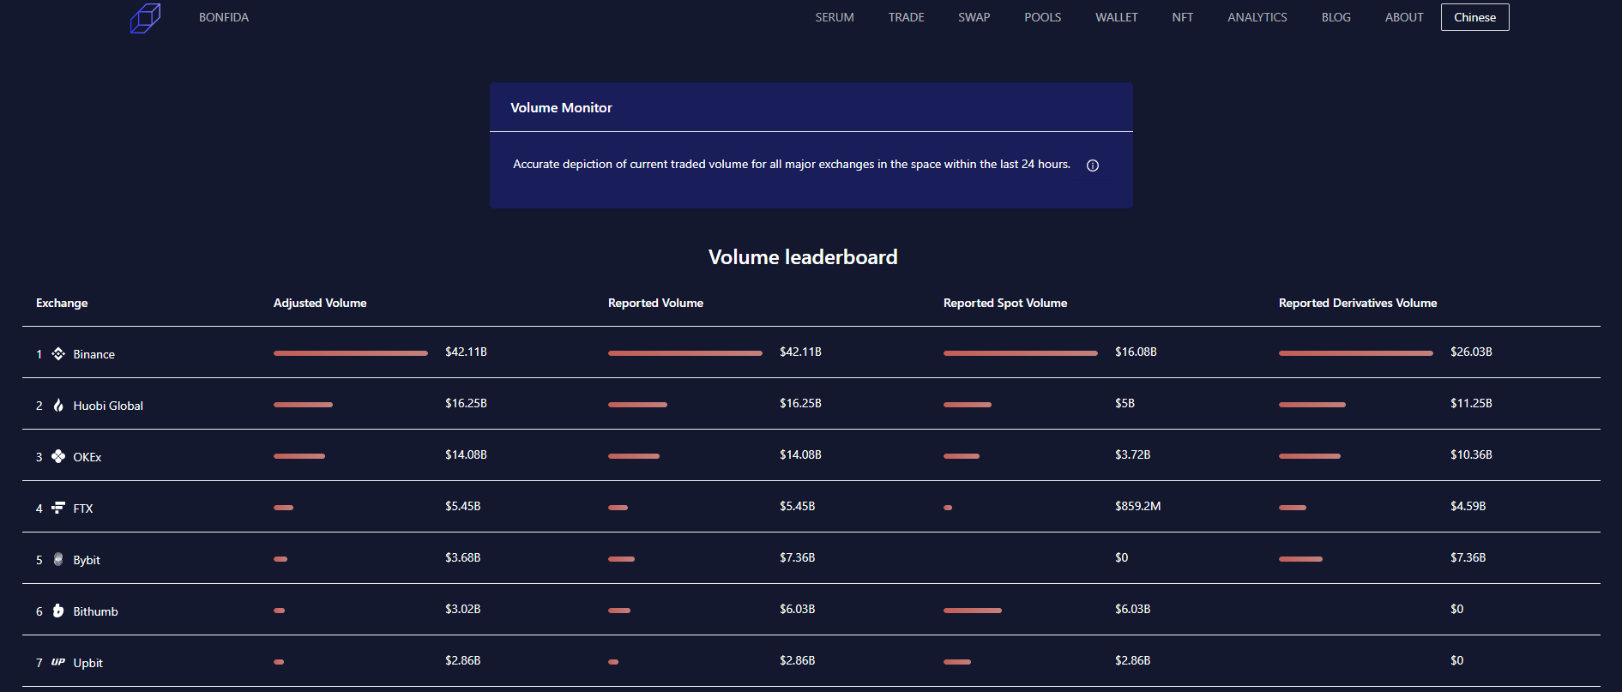
Task: Open the BLOG link
Action: coord(1336,17)
